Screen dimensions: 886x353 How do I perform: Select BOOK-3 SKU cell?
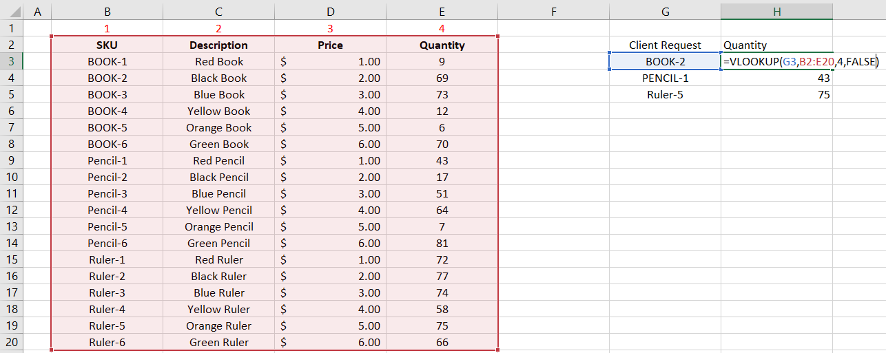click(107, 94)
